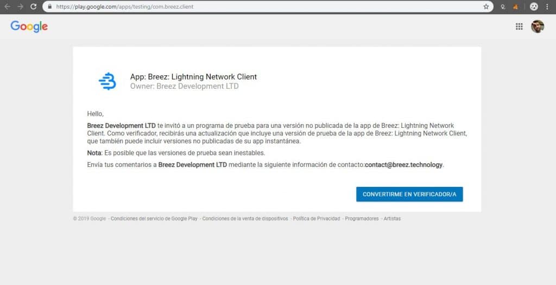Image resolution: width=556 pixels, height=285 pixels.
Task: Click Convertirme en verificador/a button
Action: click(x=409, y=195)
